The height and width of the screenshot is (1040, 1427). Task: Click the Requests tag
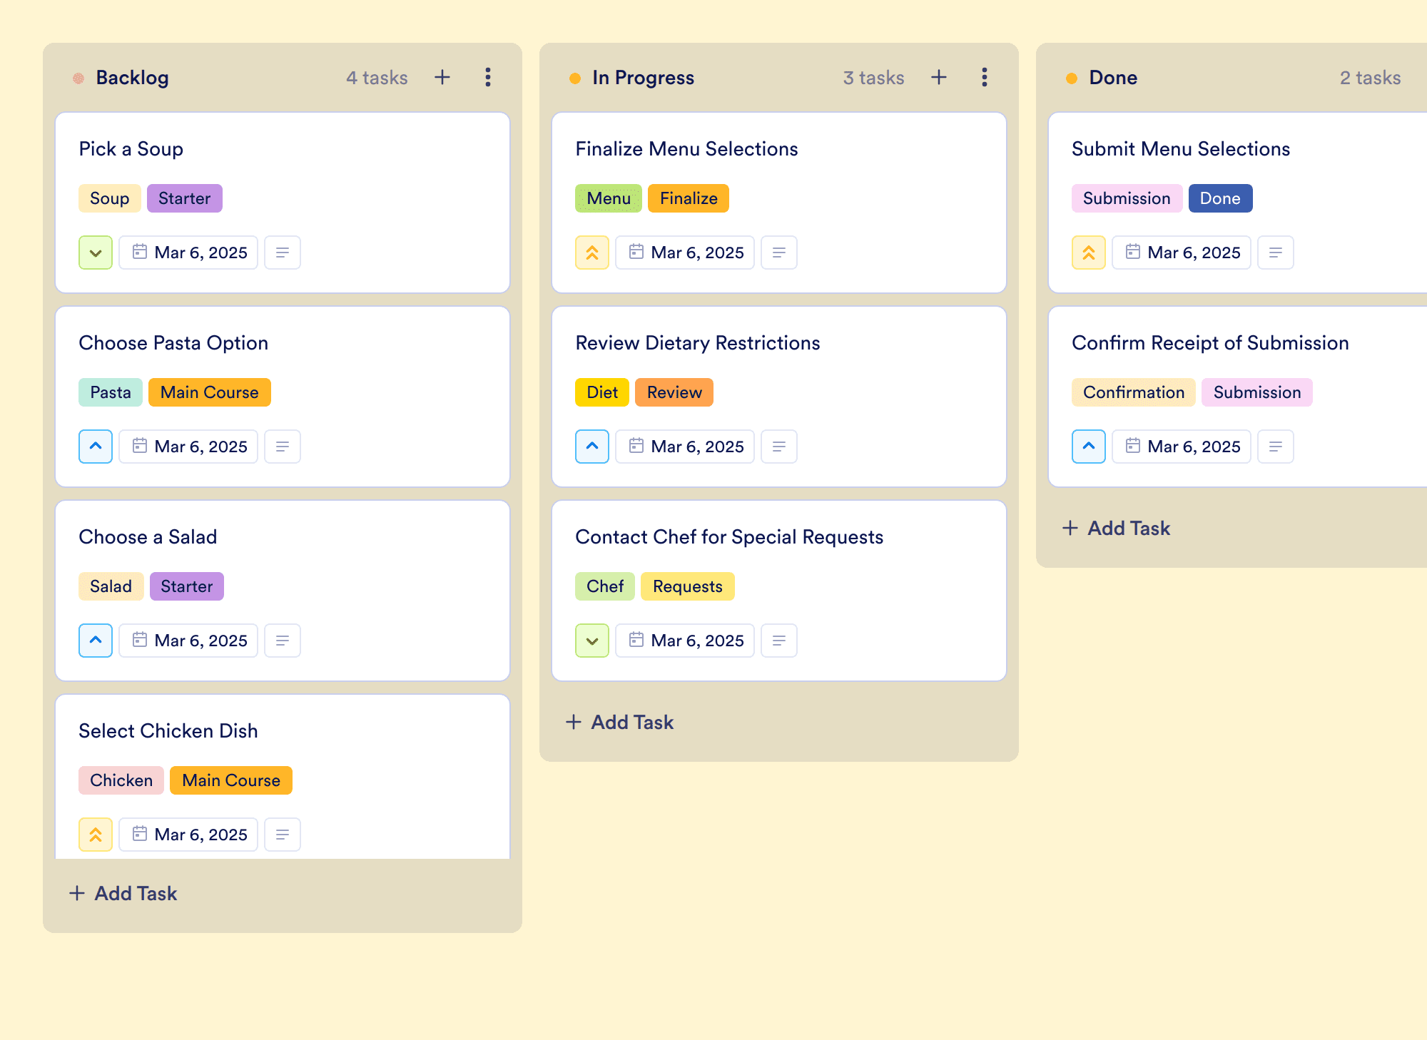[x=688, y=586]
